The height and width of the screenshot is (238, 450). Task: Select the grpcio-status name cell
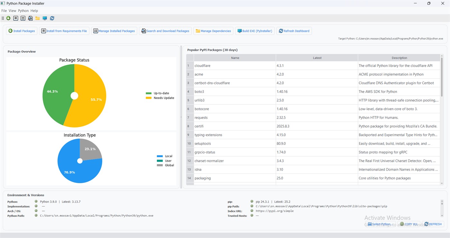(x=235, y=152)
